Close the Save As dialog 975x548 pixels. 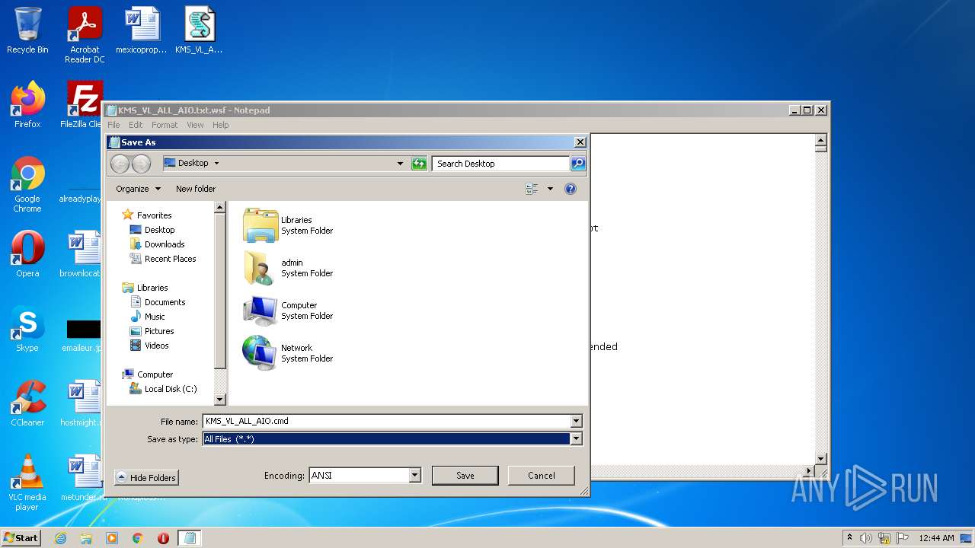(x=580, y=142)
